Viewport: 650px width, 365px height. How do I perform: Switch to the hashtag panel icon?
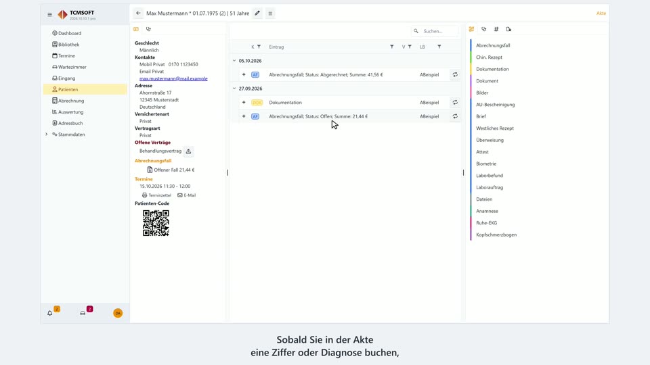point(496,29)
